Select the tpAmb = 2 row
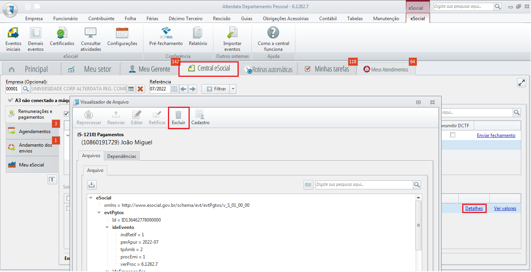Screen dimensions: 531x272 click(x=132, y=249)
